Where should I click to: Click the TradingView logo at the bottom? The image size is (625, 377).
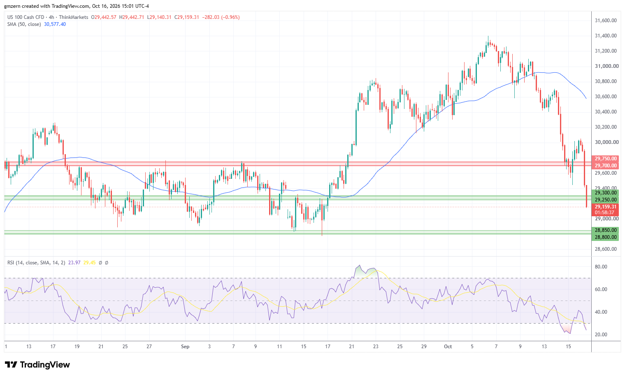coord(37,365)
